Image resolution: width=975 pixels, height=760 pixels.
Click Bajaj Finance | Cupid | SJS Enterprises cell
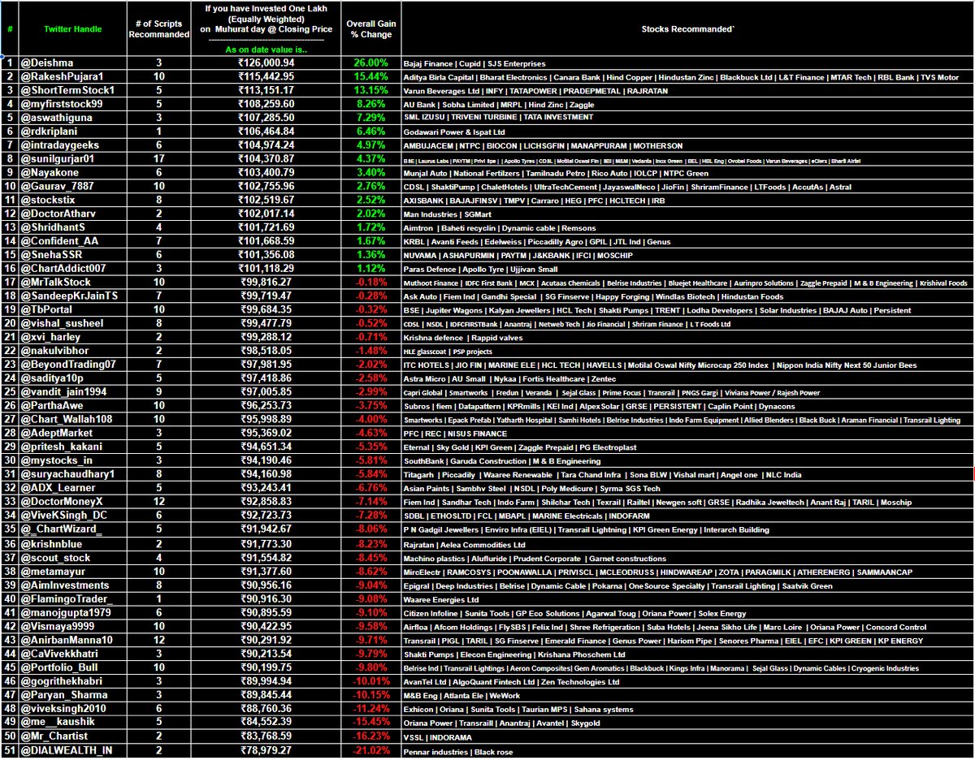point(687,63)
